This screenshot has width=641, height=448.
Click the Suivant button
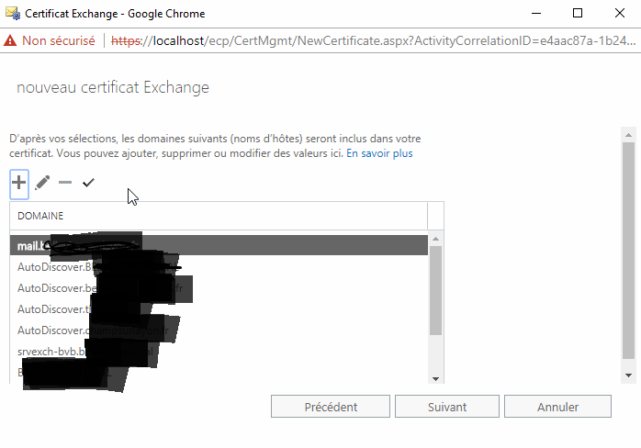[447, 407]
